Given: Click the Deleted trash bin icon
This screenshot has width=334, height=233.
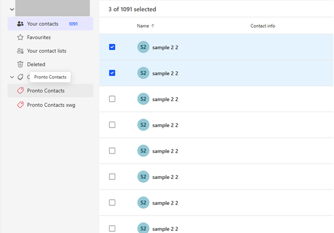Looking at the screenshot, I should pos(20,64).
